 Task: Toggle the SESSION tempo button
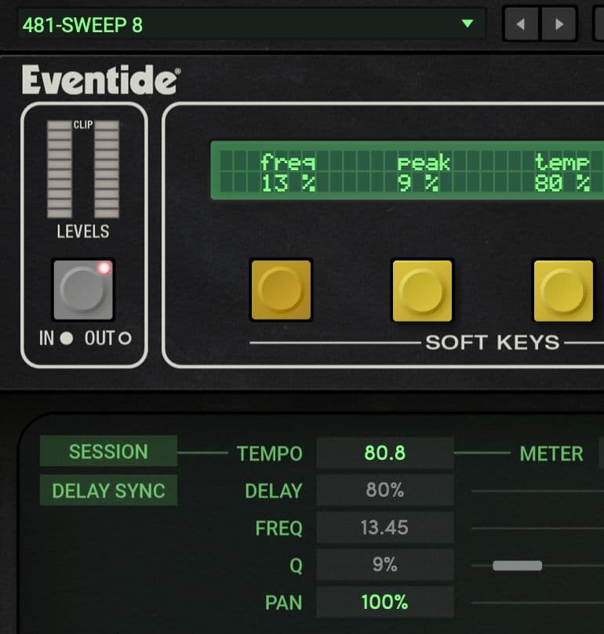click(x=108, y=451)
